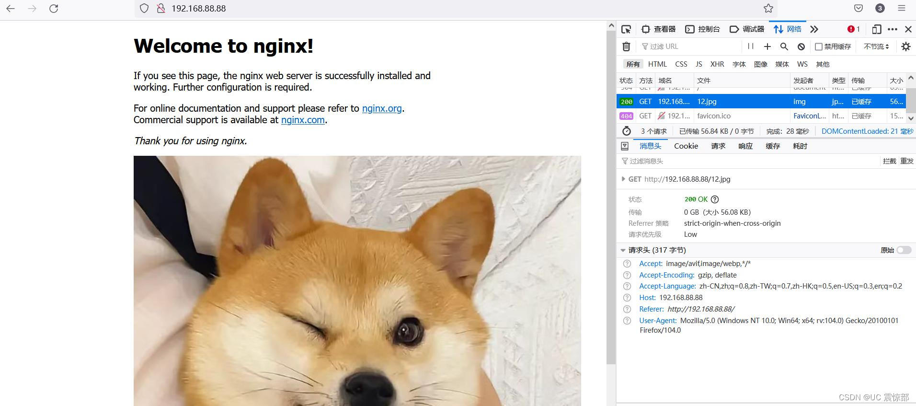Toggle responsive design mode icon
The width and height of the screenshot is (916, 406).
[877, 29]
